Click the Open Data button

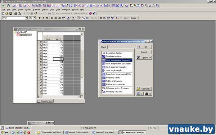(144, 89)
